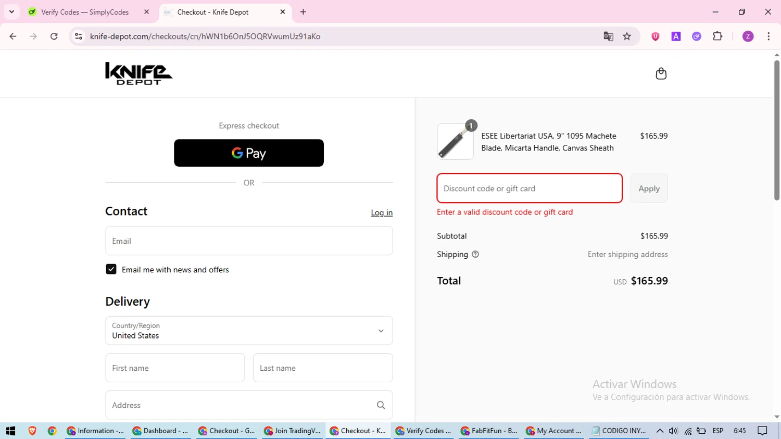
Task: Open the purple 'A' extension icon
Action: coord(676,36)
